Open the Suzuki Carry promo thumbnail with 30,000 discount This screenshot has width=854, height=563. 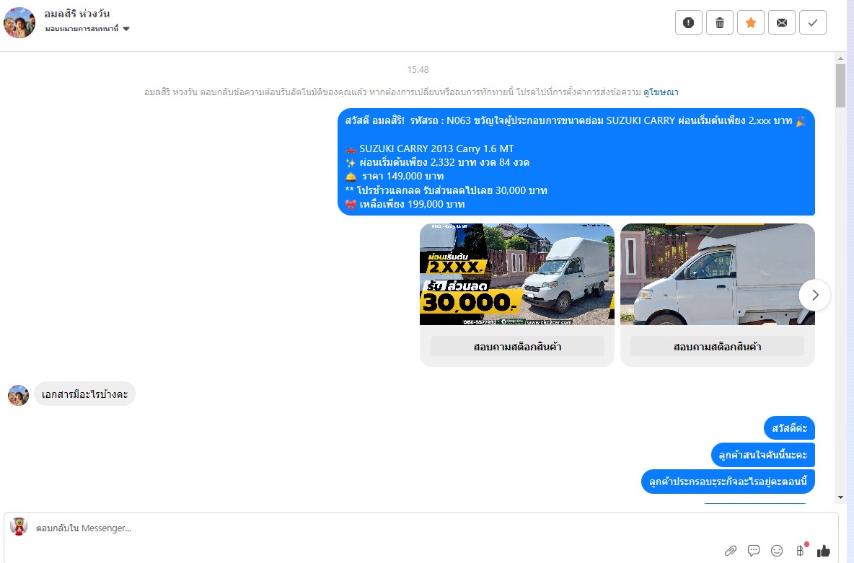tap(517, 275)
